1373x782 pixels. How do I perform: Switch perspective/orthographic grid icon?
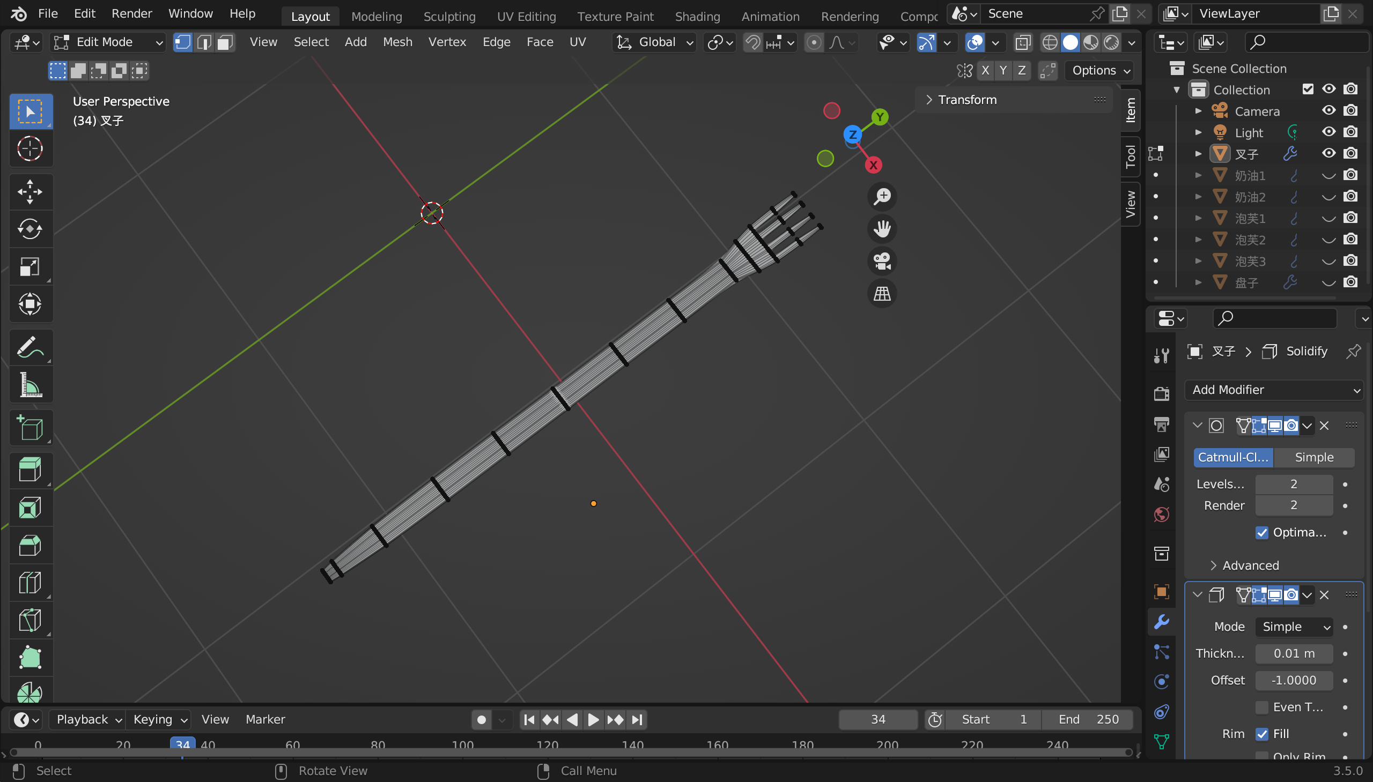coord(882,294)
